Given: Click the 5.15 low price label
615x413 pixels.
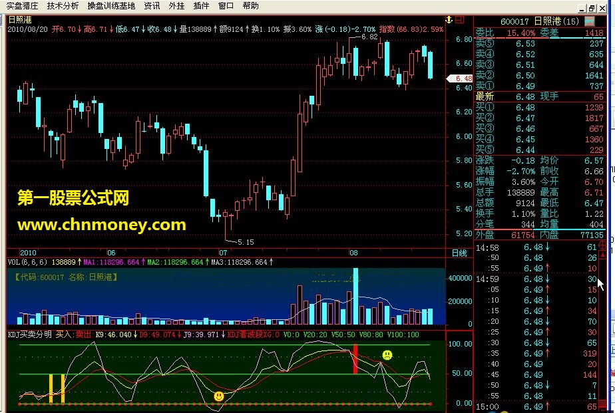Looking at the screenshot, I should [x=246, y=242].
